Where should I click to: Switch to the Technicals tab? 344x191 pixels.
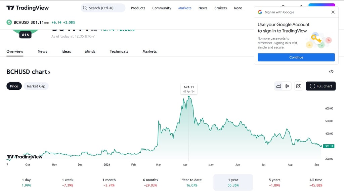click(x=119, y=51)
